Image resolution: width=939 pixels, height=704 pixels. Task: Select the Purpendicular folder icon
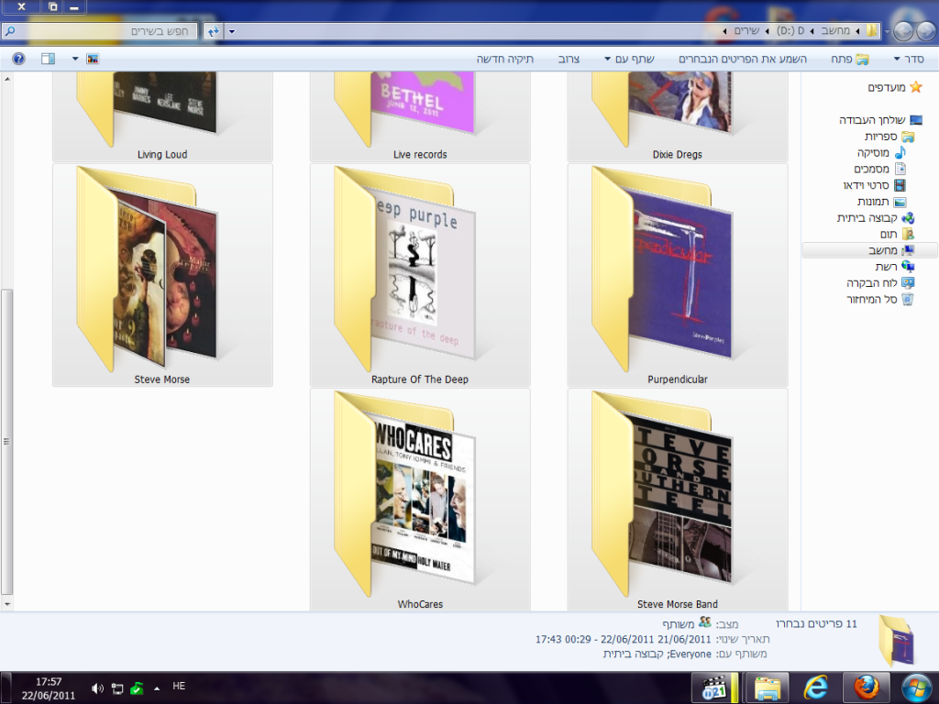coord(662,269)
